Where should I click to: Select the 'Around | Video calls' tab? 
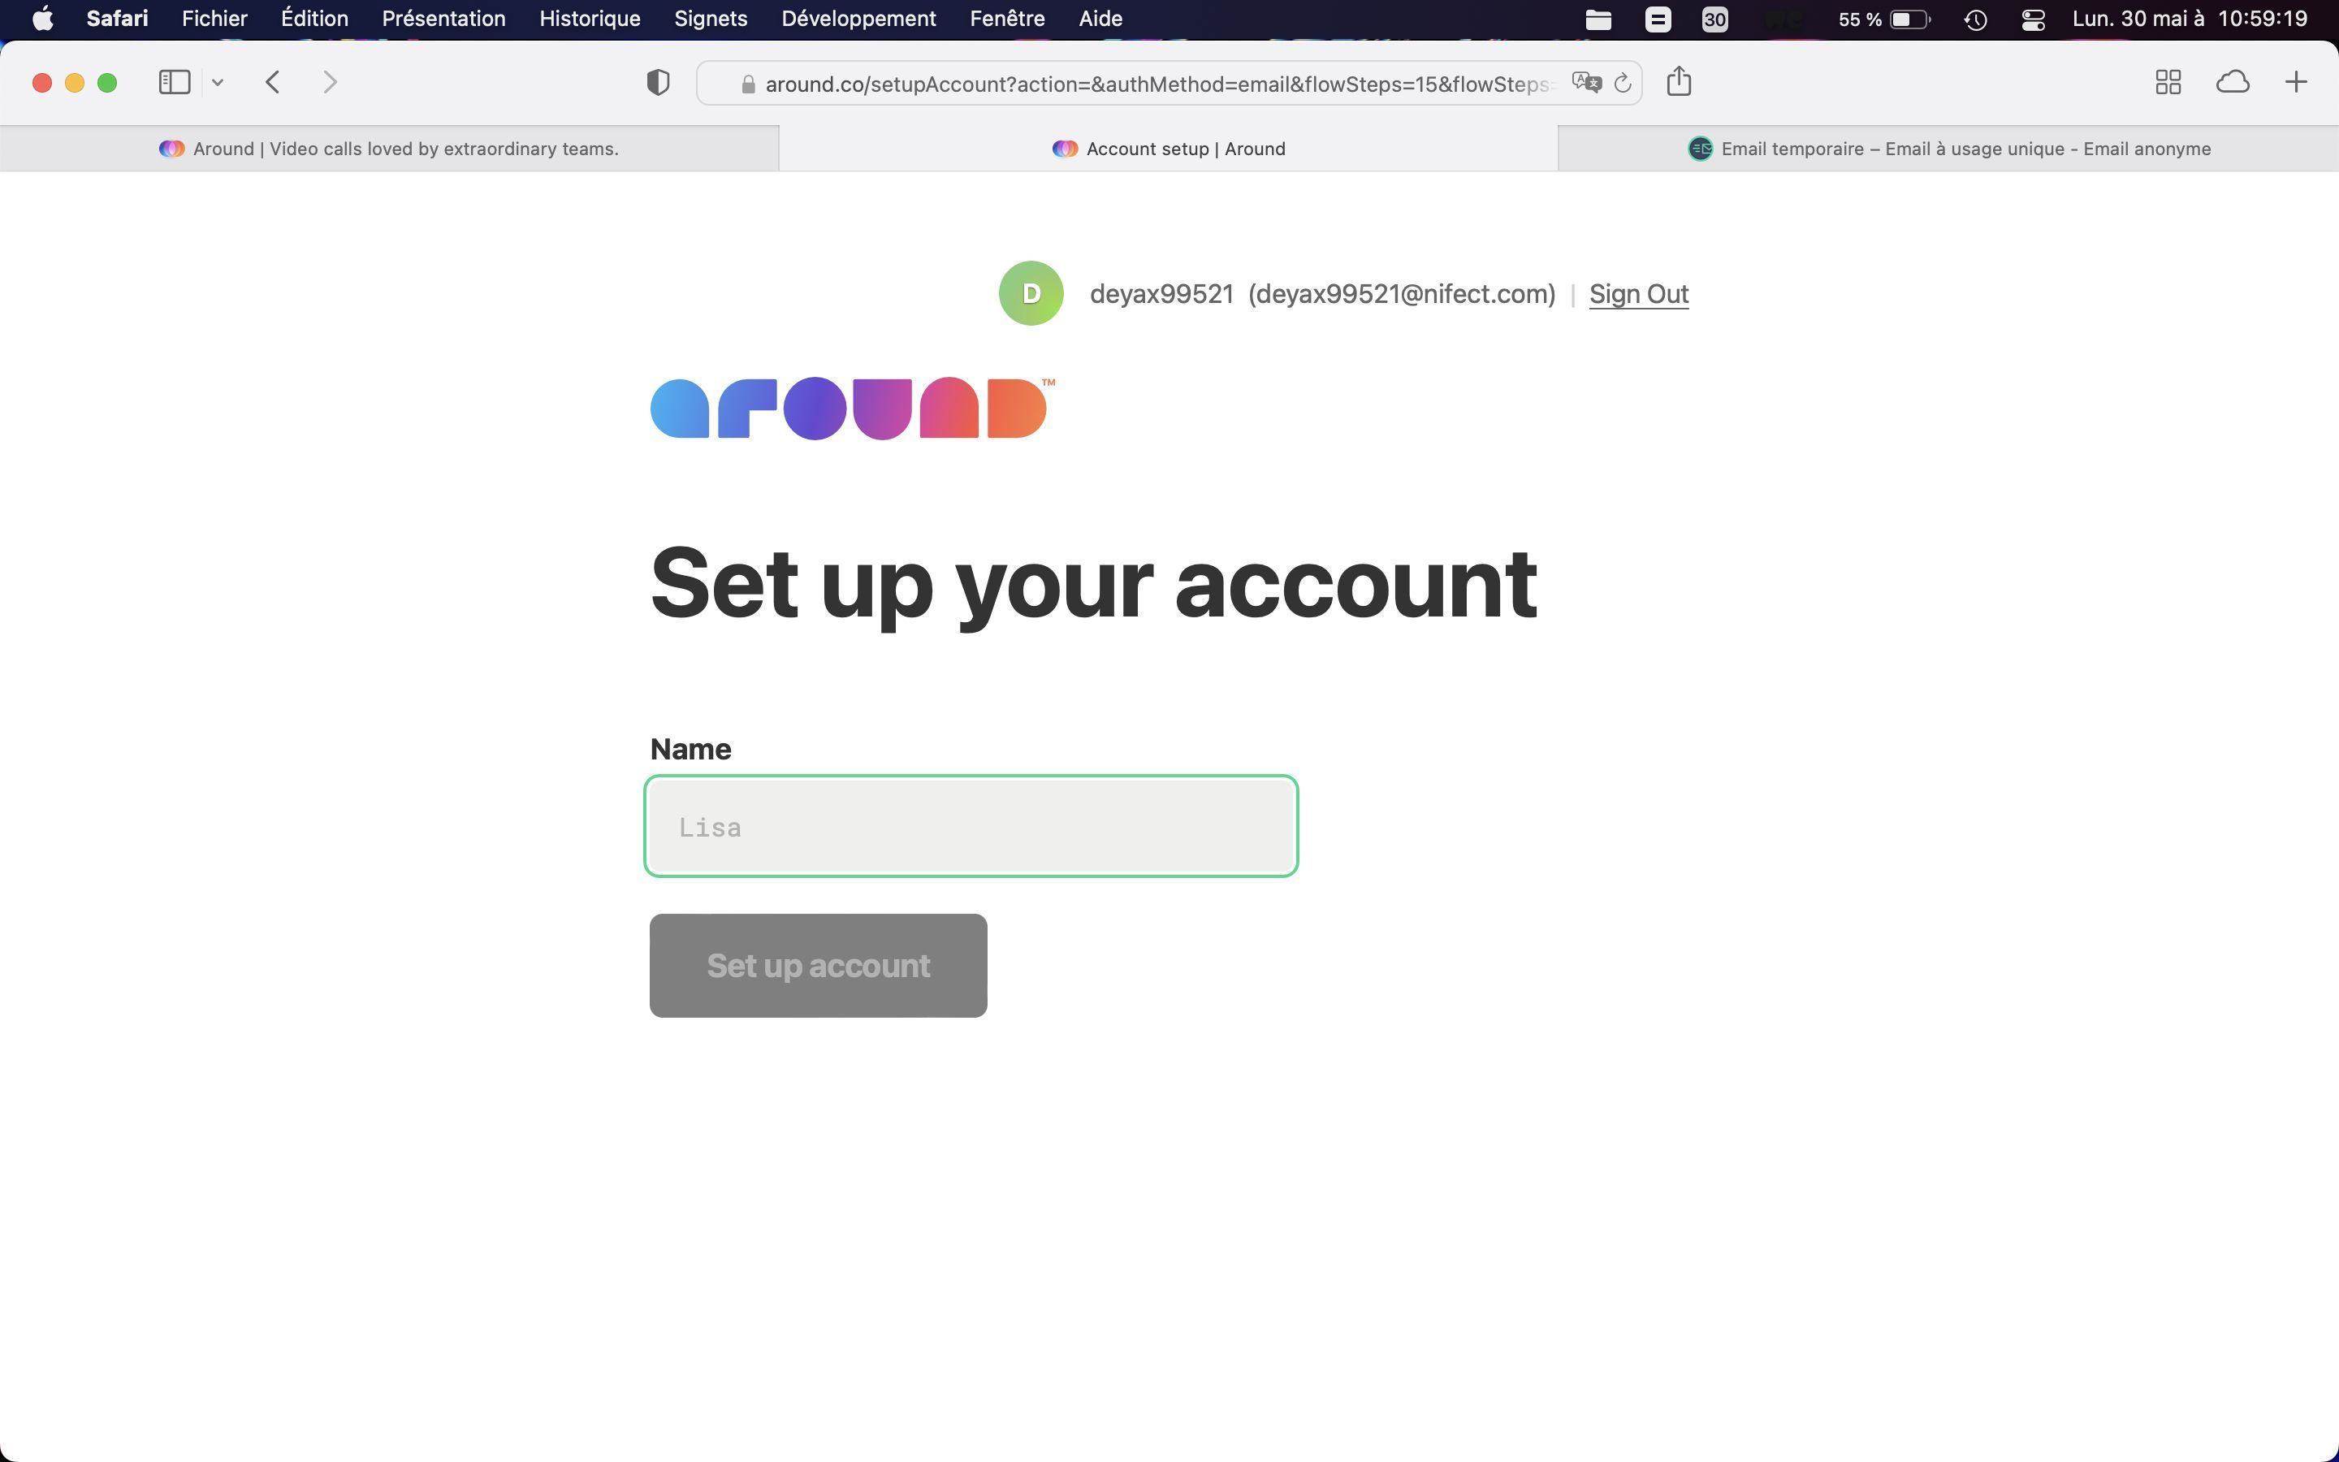[391, 148]
